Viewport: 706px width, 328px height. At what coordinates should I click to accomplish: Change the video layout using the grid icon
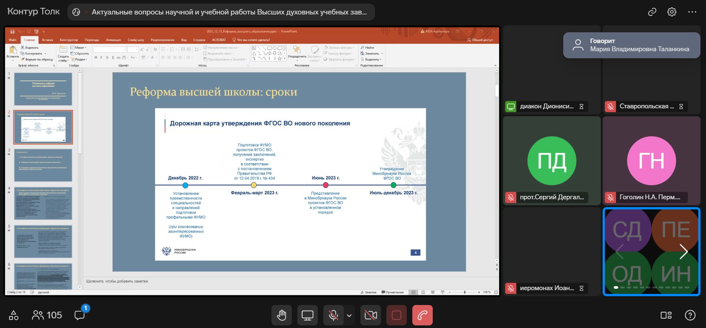click(666, 315)
